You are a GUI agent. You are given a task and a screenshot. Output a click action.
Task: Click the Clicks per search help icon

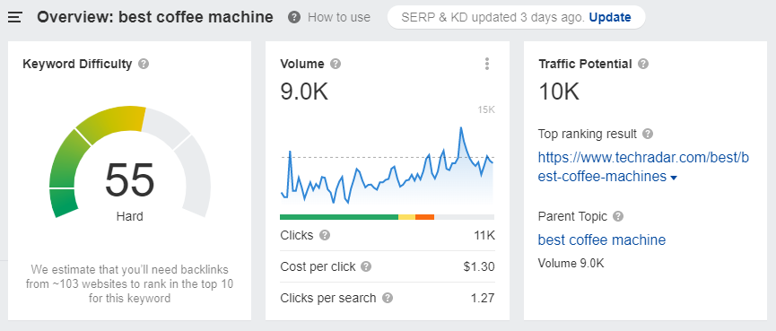pyautogui.click(x=388, y=299)
